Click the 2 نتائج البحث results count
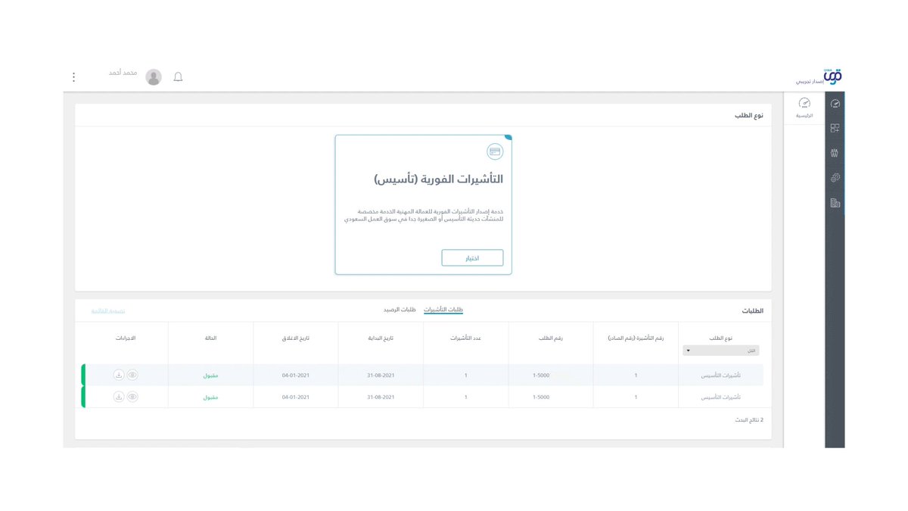The image size is (908, 511). pos(751,419)
